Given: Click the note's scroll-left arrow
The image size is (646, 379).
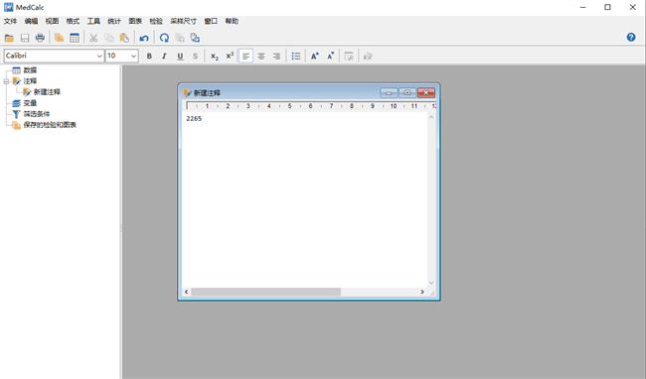Looking at the screenshot, I should coord(186,292).
